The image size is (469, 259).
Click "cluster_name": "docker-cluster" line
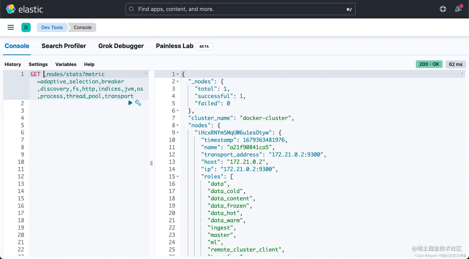point(241,118)
